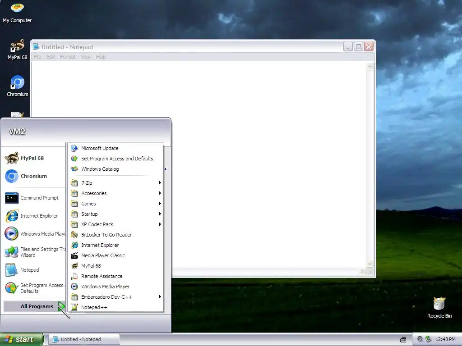Click Set Program Access Defaults icon in left pane
This screenshot has height=346, width=462.
coord(12,288)
